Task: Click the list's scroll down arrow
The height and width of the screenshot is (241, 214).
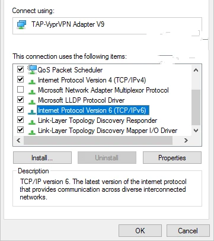Action: coord(196,131)
